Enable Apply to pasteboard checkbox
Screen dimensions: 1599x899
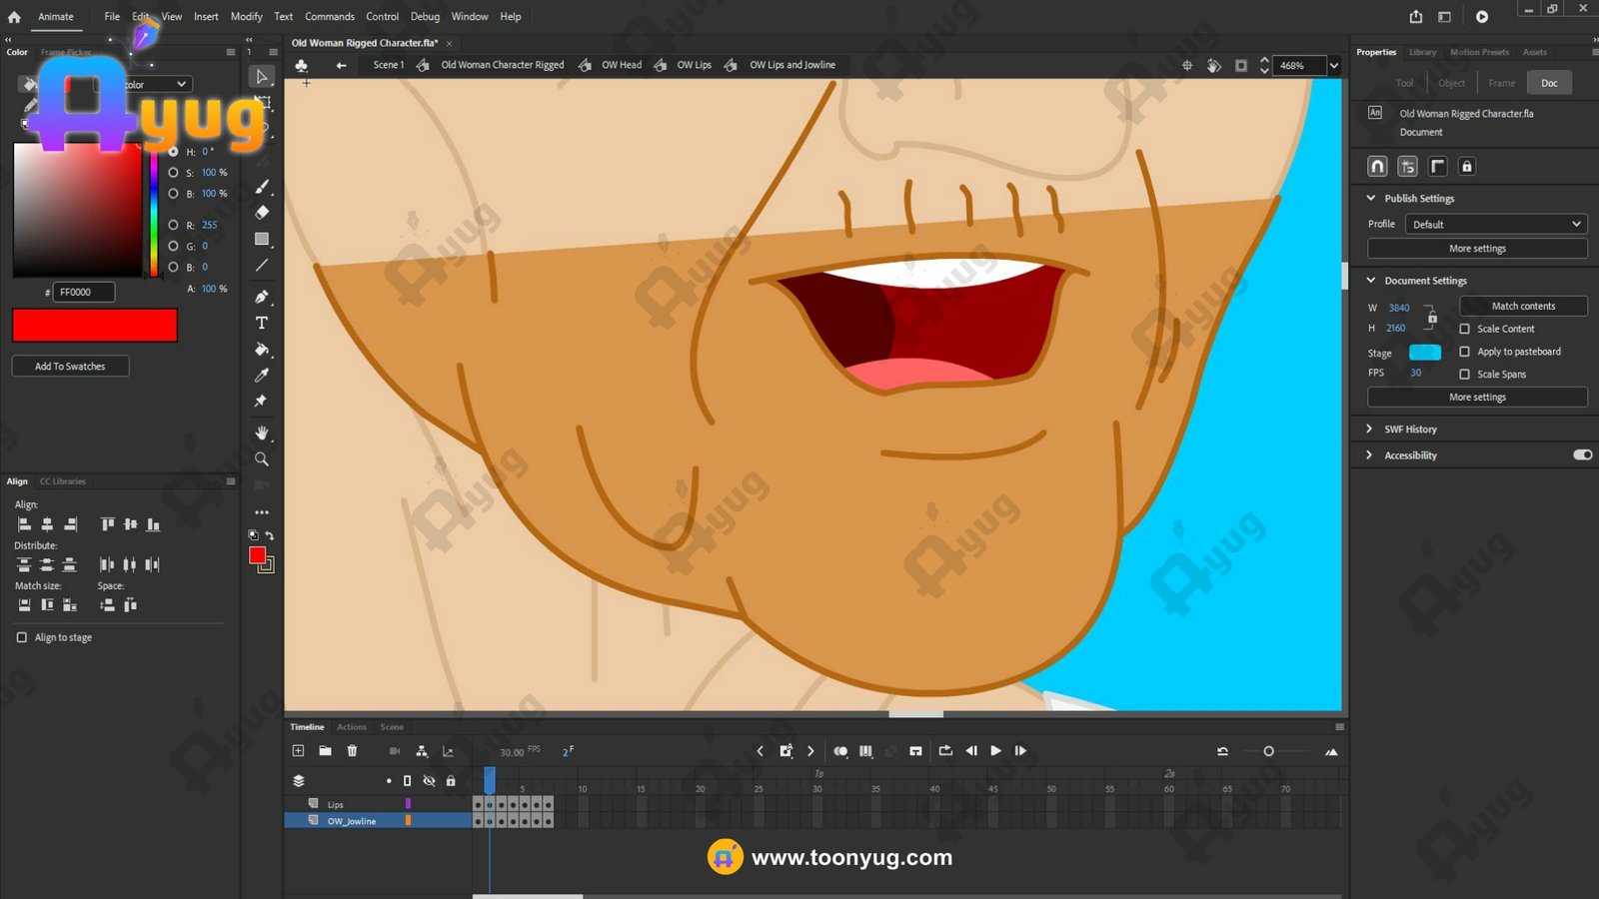[1464, 352]
